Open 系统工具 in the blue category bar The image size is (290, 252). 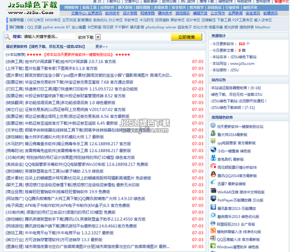pyautogui.click(x=89, y=8)
